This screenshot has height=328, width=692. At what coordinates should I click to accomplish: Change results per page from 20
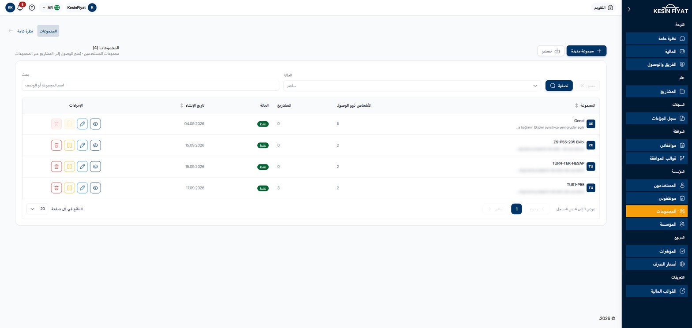tap(37, 209)
